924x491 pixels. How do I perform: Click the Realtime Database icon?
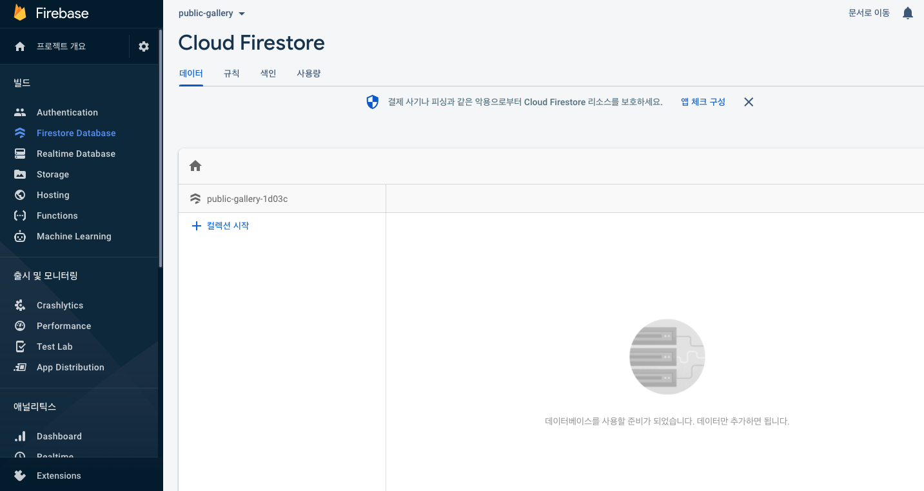20,154
